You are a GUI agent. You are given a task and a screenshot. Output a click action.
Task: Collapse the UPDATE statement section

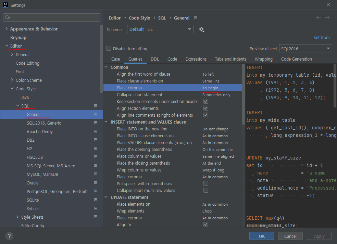[x=106, y=197]
